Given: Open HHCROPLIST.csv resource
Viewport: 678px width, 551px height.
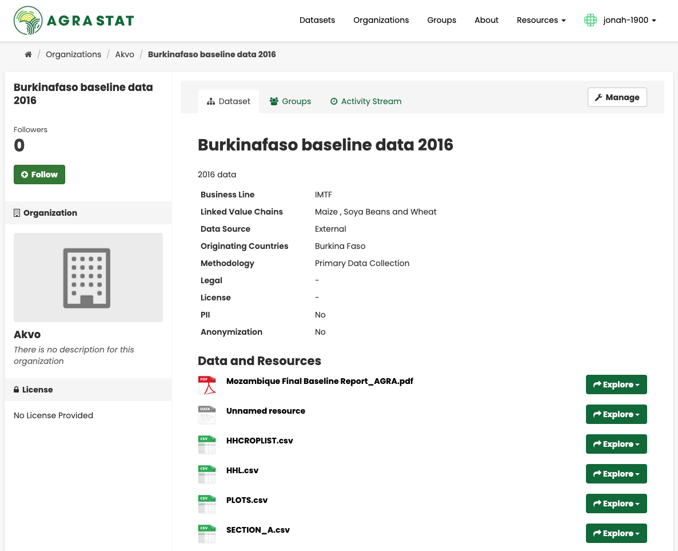Looking at the screenshot, I should (260, 441).
